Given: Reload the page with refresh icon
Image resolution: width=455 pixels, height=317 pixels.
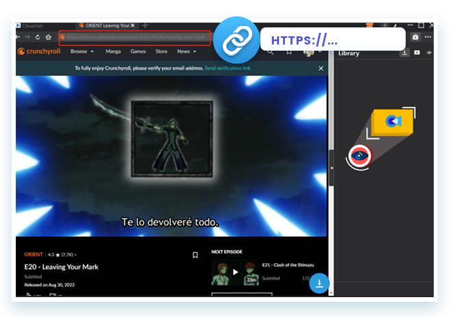Looking at the screenshot, I should pyautogui.click(x=38, y=37).
